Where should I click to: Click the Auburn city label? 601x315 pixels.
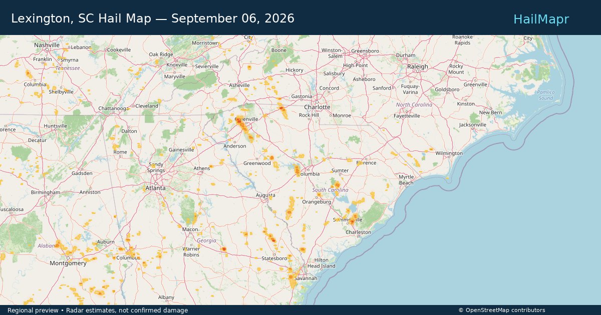pyautogui.click(x=105, y=241)
